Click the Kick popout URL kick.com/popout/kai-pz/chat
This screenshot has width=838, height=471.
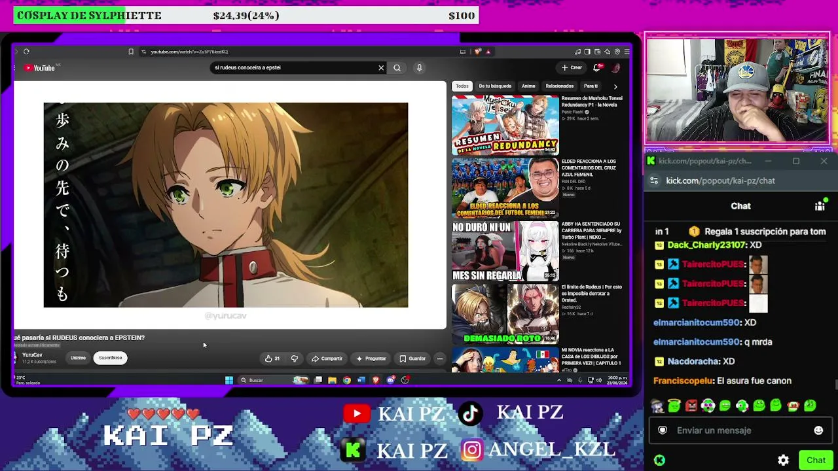coord(720,181)
